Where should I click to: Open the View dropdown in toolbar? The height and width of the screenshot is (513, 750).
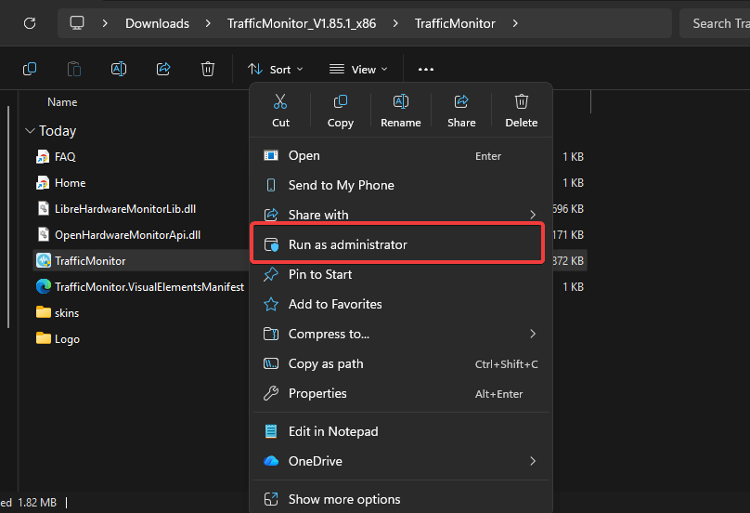pyautogui.click(x=357, y=70)
